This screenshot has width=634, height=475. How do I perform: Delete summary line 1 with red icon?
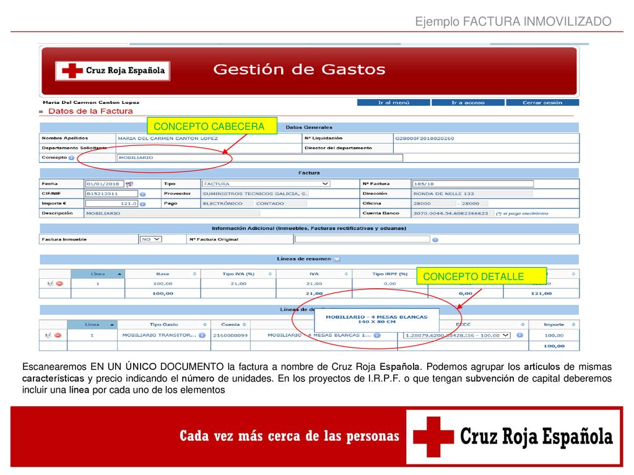tap(59, 283)
